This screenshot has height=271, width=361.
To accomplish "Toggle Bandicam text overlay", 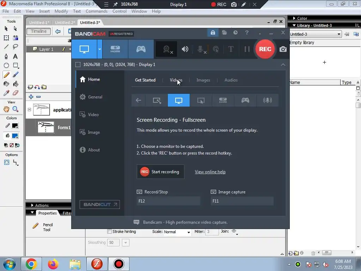I will click(231, 49).
